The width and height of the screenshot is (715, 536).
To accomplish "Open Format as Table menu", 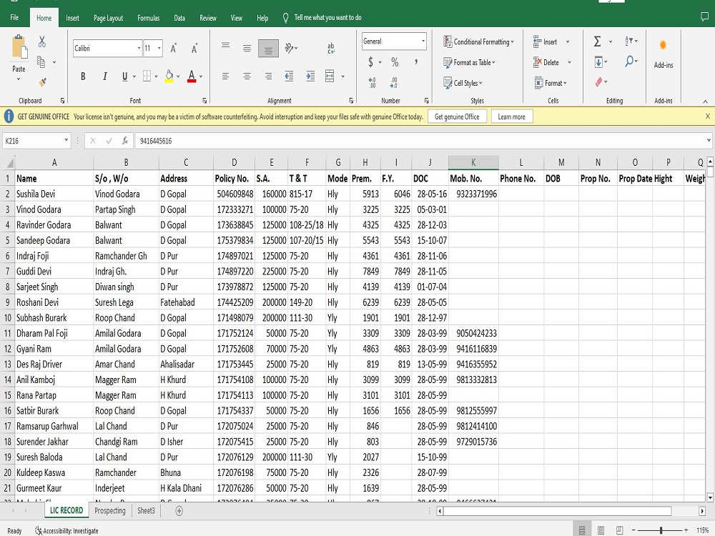I will click(x=469, y=62).
